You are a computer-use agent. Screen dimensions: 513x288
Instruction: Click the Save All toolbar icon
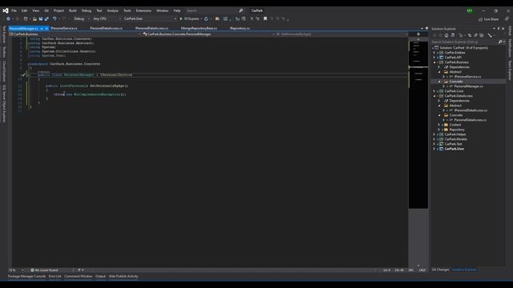(46, 19)
